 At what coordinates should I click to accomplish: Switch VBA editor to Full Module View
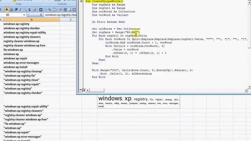point(84,90)
